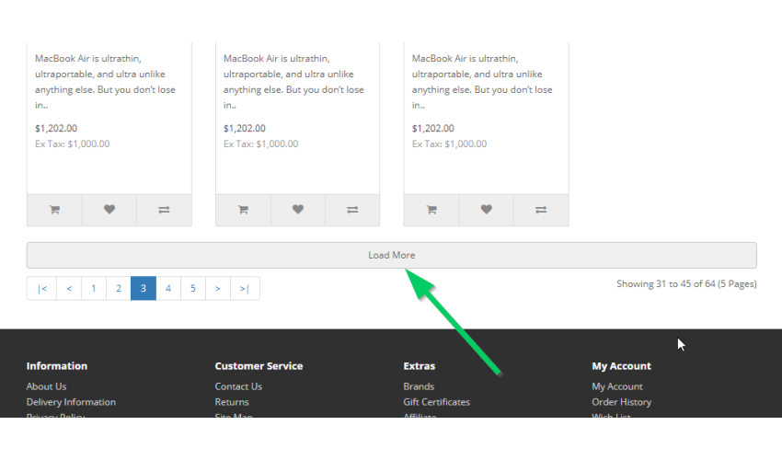
Task: Open the My Account footer link
Action: (617, 386)
